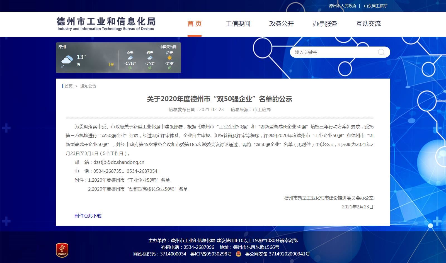This screenshot has width=446, height=263.
Task: Click the phone number 0534-2687054
Action: click(x=142, y=171)
